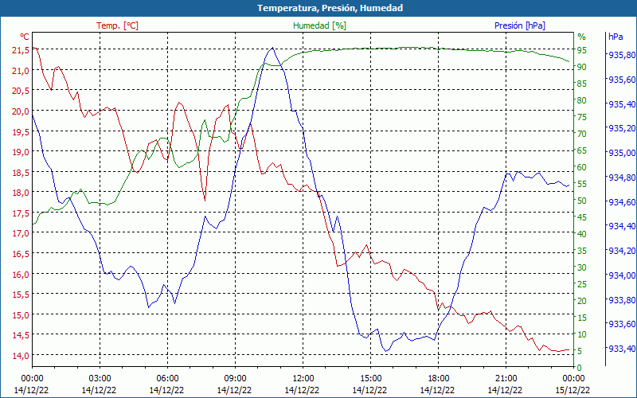
Task: Click '21,5' on the temperature axis
Action: (21, 50)
